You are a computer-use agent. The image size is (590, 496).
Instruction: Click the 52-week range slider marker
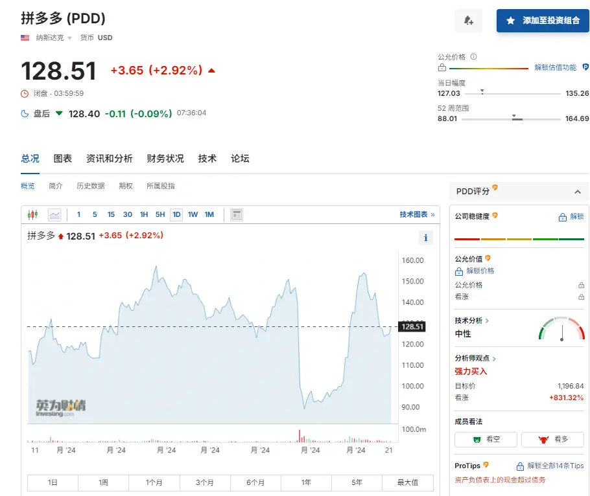pyautogui.click(x=514, y=117)
